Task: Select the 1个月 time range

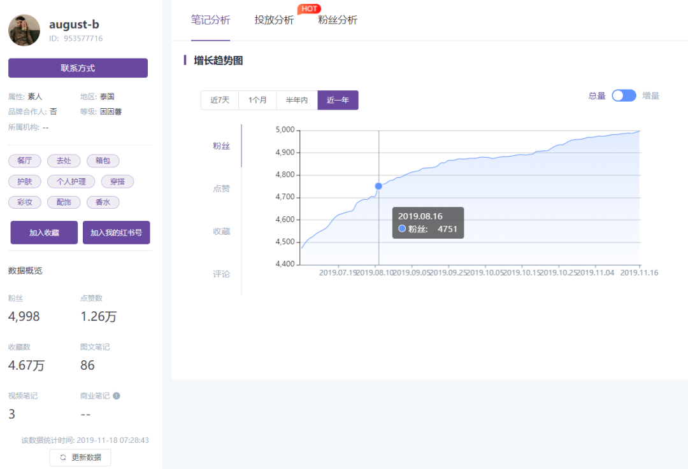Action: pos(257,100)
